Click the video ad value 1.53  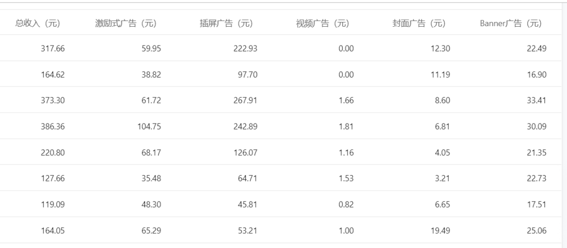pyautogui.click(x=346, y=178)
